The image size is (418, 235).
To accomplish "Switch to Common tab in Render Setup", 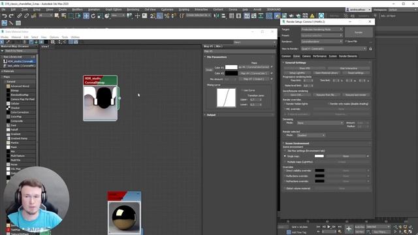I will [286, 56].
